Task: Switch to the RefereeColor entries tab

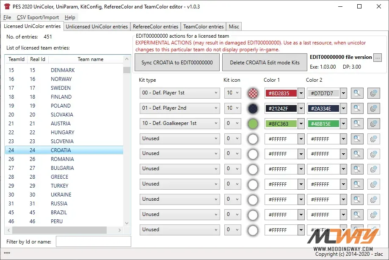Action: click(x=155, y=27)
